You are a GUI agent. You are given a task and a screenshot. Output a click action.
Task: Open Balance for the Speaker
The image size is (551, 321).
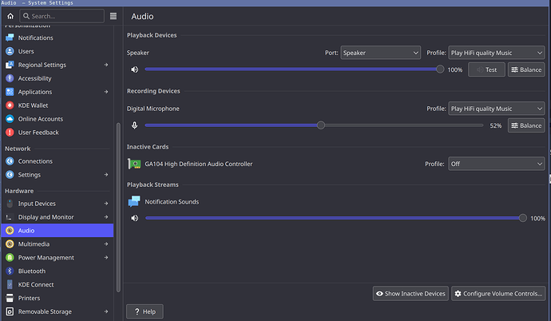(x=526, y=69)
